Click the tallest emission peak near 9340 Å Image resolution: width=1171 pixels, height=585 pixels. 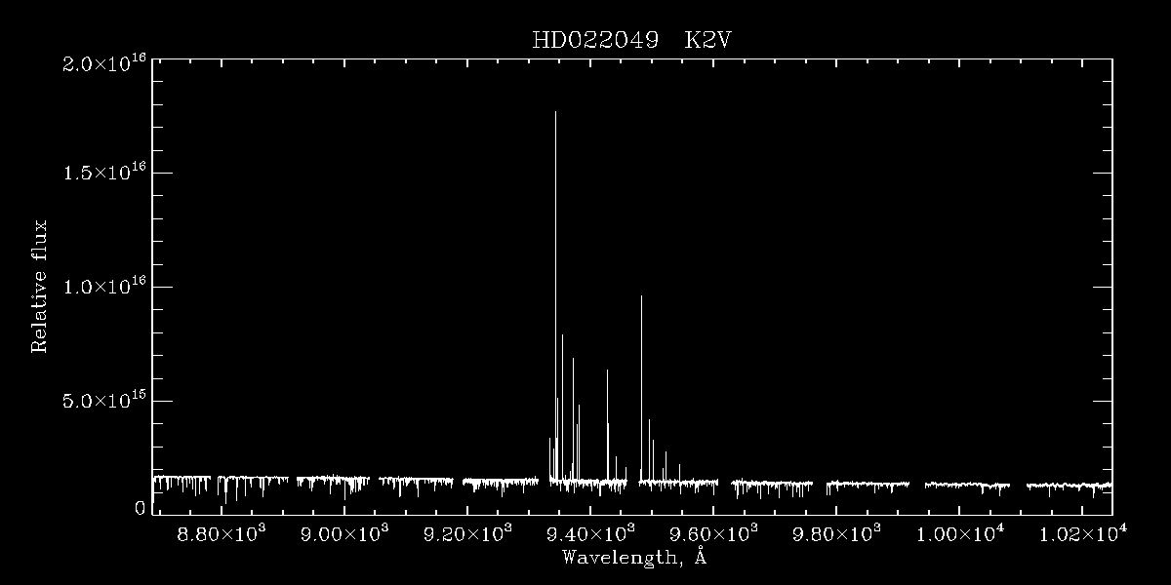[x=555, y=292]
